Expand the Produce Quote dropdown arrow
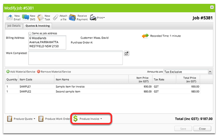The width and height of the screenshot is (219, 140). [34, 119]
